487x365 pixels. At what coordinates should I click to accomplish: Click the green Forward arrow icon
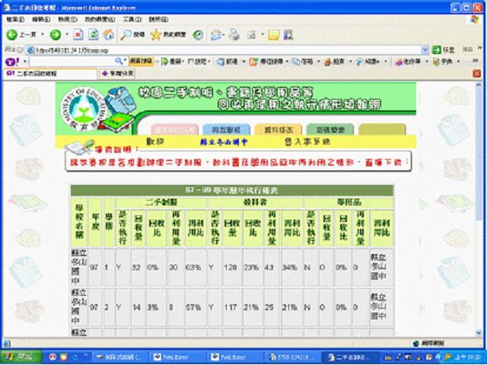coord(56,34)
